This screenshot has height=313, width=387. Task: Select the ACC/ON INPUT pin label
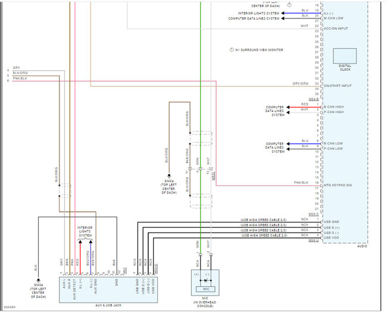point(336,29)
